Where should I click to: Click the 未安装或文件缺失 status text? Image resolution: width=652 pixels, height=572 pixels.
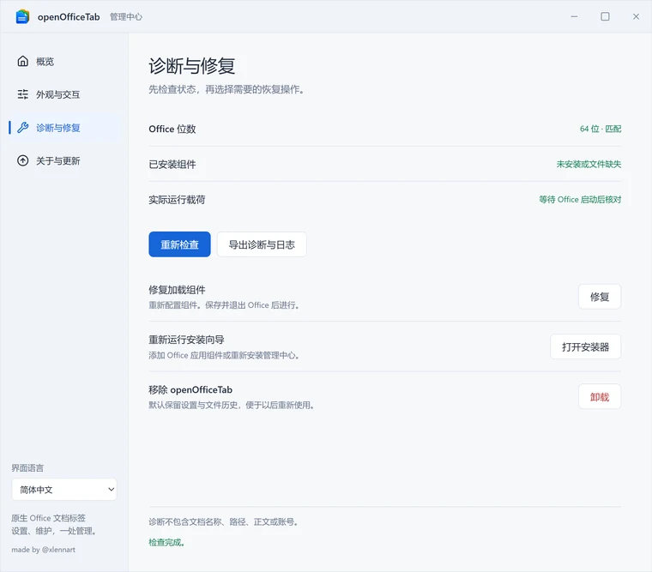[x=589, y=164]
